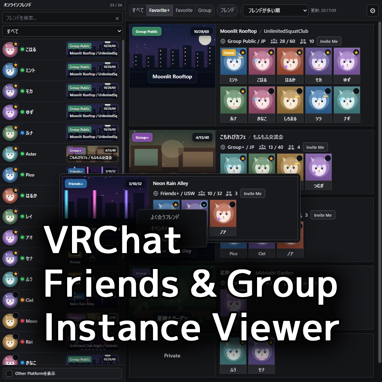
Task: Toggle favorite circle on きなこ card
Action: 271,91
